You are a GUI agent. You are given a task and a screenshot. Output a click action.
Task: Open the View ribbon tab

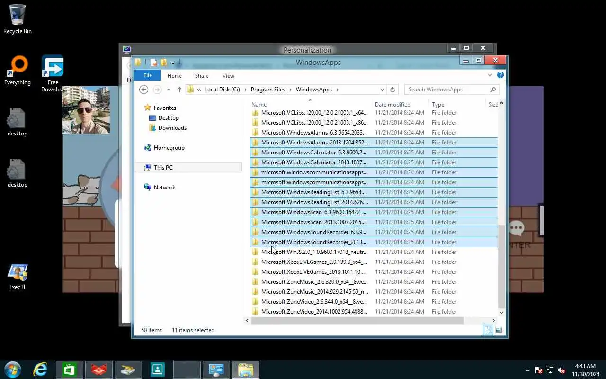point(228,76)
